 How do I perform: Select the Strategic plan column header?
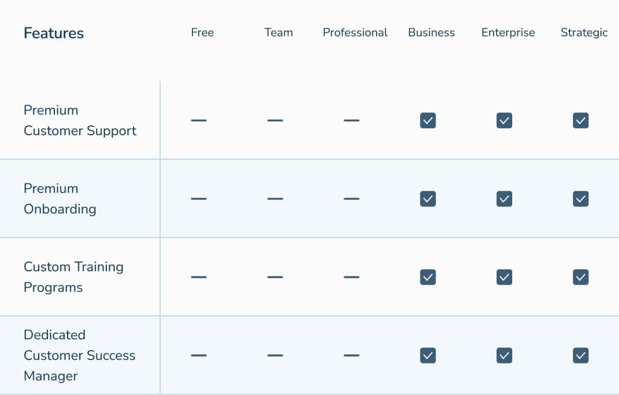pos(584,32)
